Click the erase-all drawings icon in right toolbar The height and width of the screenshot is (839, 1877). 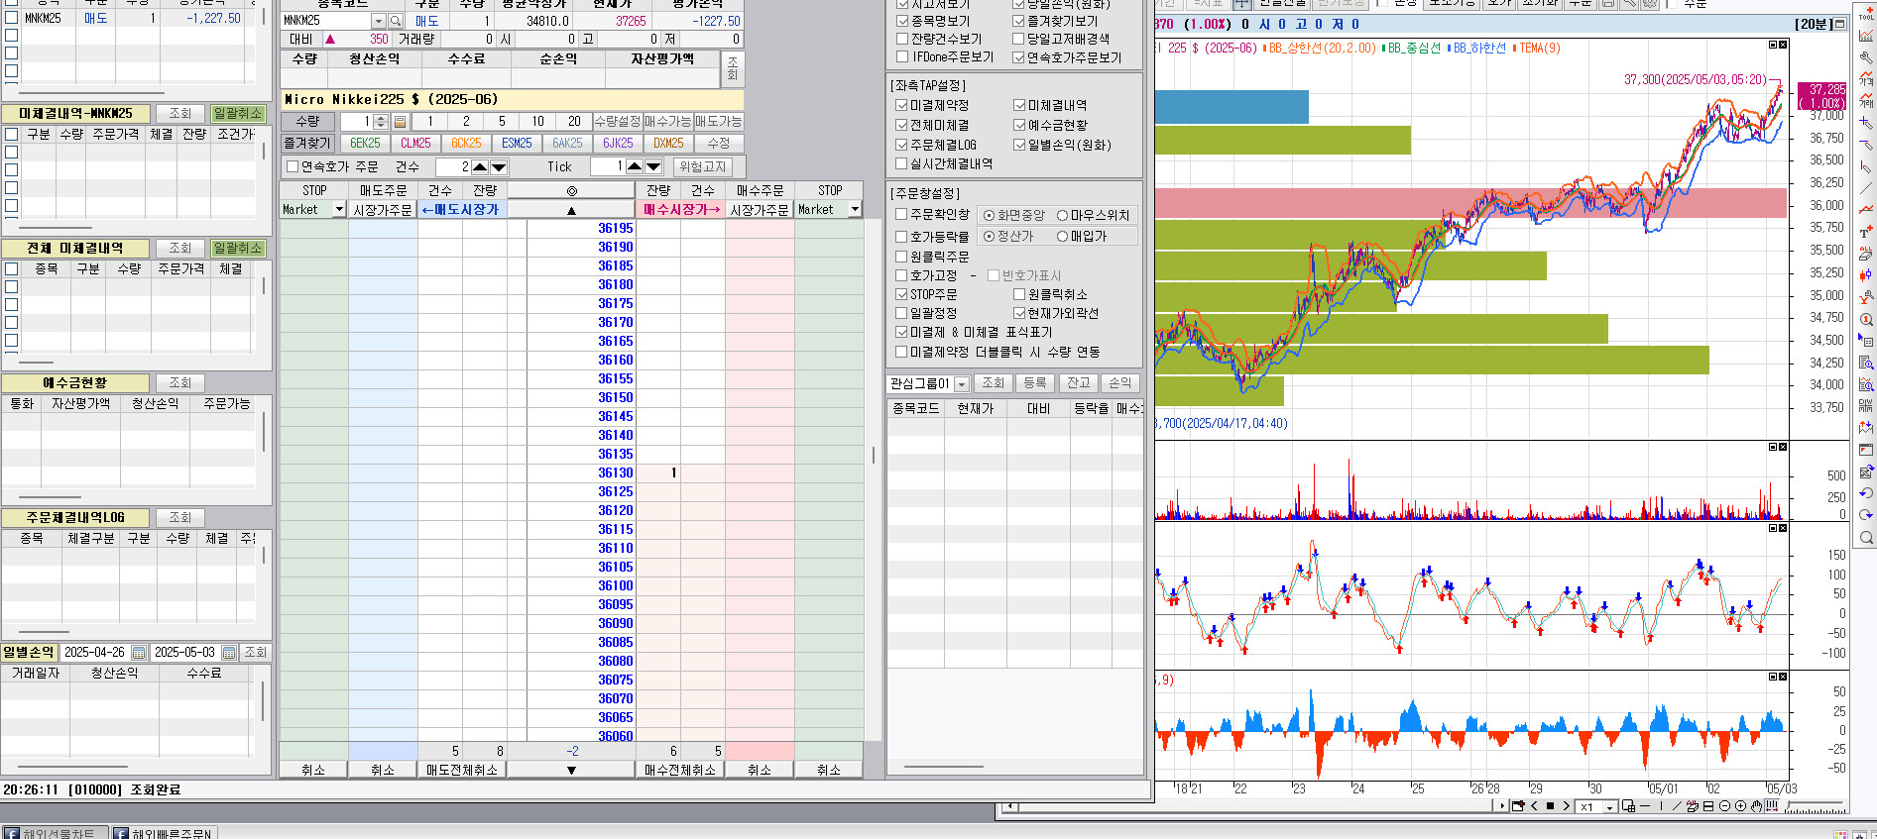pos(1866,254)
